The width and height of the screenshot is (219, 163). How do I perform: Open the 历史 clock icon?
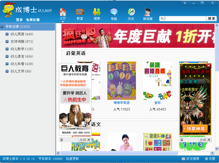coord(131,12)
